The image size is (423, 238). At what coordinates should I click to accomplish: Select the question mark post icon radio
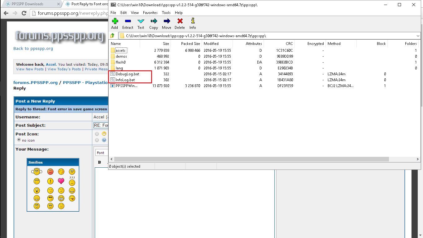coord(97,140)
